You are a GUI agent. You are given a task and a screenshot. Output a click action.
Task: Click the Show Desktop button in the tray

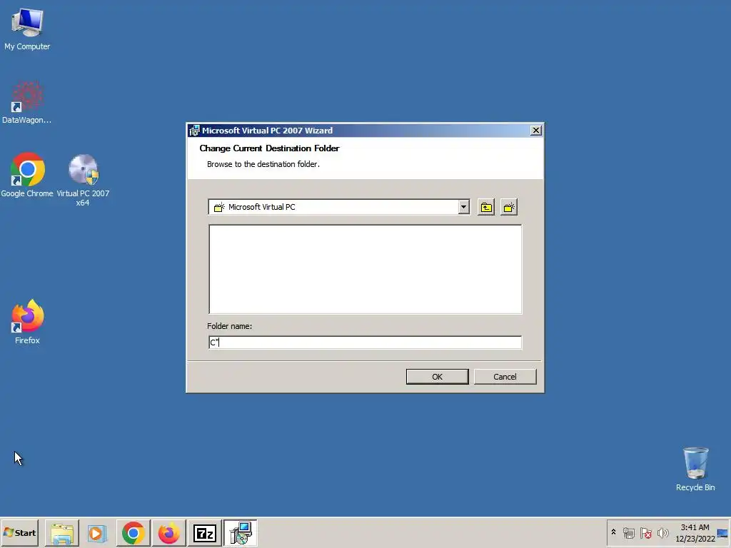tap(723, 532)
